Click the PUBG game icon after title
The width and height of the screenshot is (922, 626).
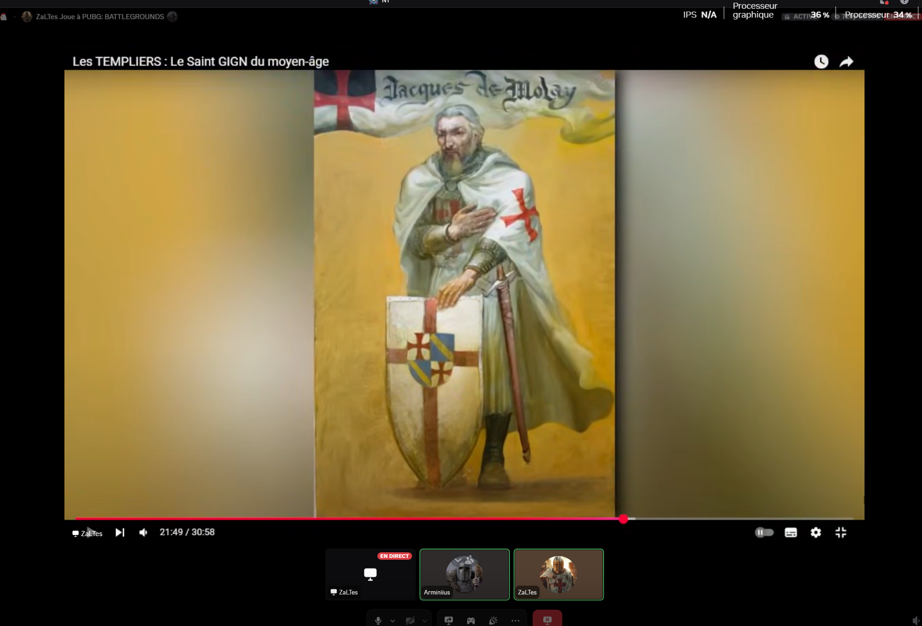click(x=172, y=17)
